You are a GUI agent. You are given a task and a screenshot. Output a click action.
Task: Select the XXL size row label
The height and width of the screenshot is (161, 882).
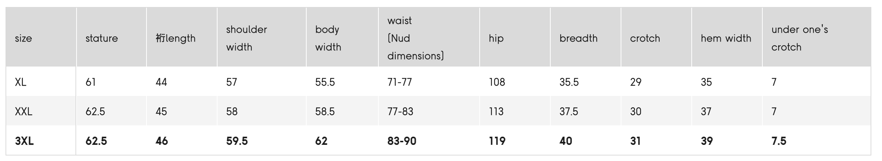(x=24, y=111)
